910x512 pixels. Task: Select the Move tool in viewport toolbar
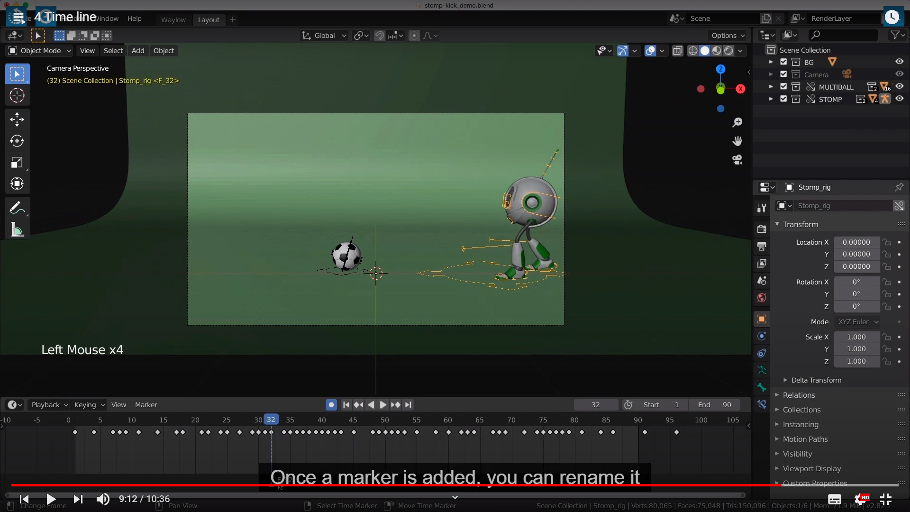coord(17,119)
